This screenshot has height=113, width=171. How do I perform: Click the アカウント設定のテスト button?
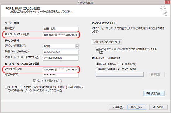pos(107,42)
